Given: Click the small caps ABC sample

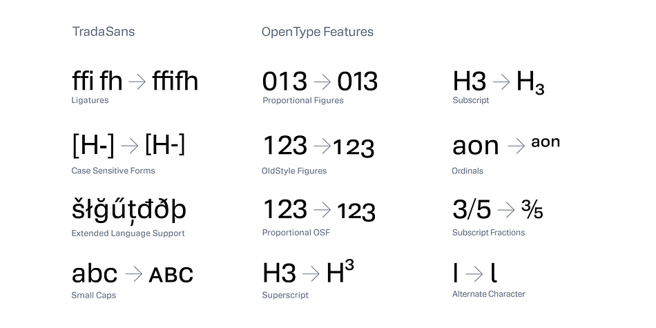Looking at the screenshot, I should coord(171,275).
